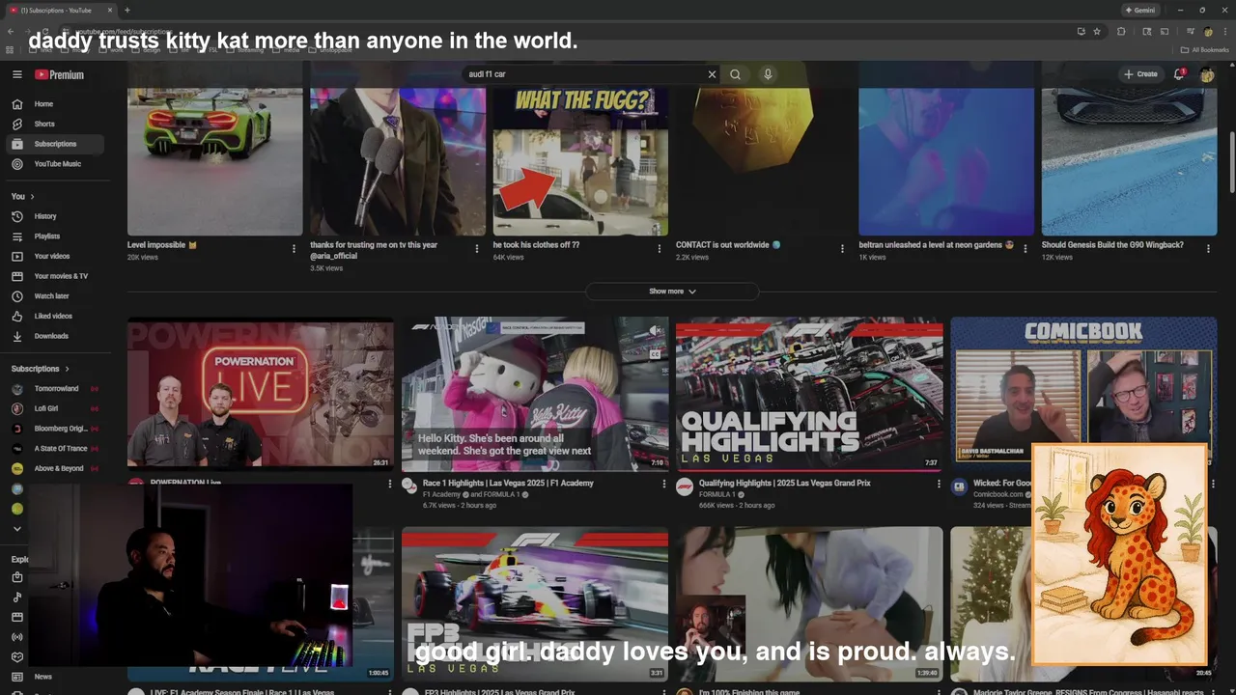Open options menu for POWERNATION Live video
The image size is (1236, 695).
[390, 484]
